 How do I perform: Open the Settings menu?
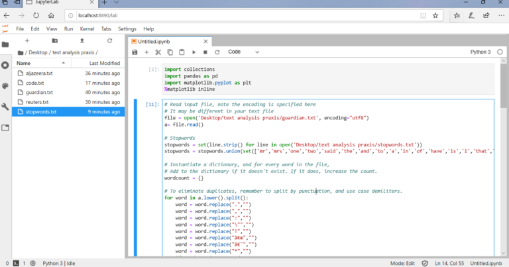127,29
